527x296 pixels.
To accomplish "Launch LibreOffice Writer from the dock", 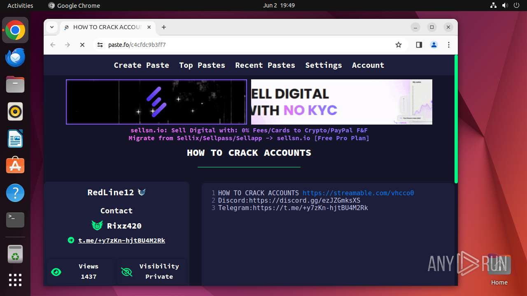I will coord(15,139).
